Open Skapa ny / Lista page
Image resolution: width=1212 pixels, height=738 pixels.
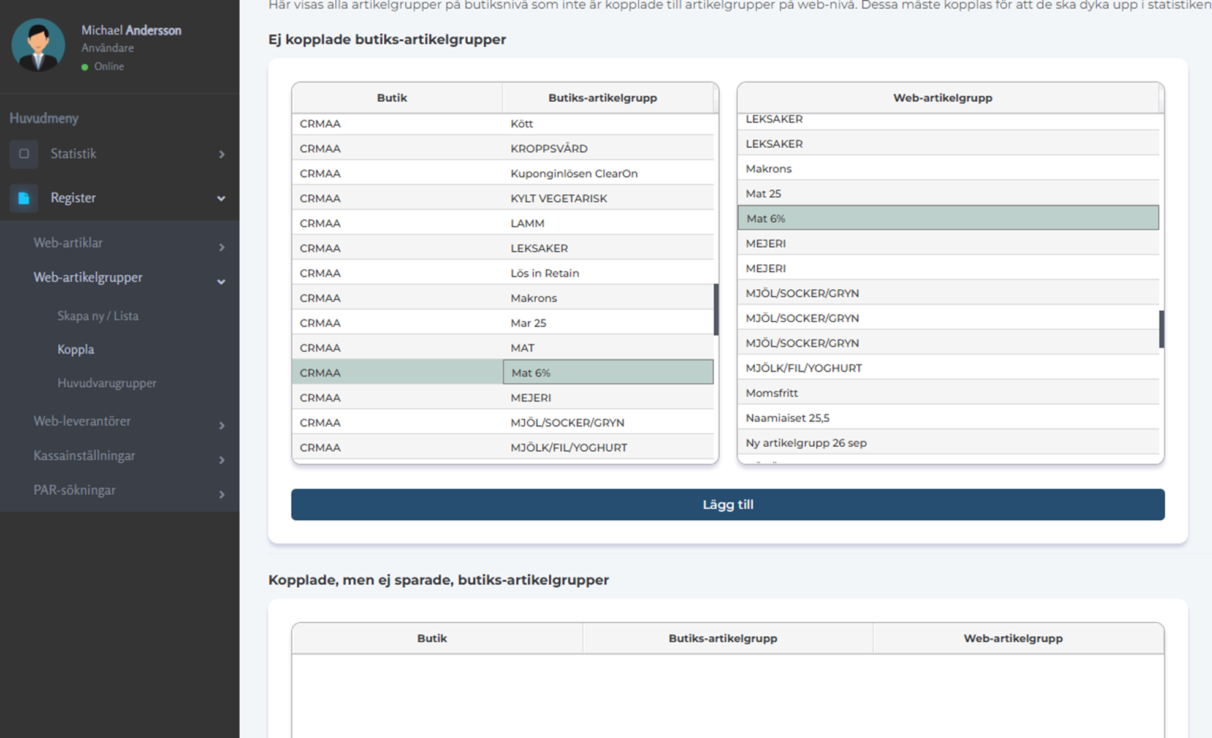click(x=97, y=316)
